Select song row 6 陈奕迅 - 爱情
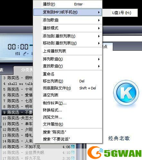Image resolution: width=142 pixels, height=160 pixels. [17, 95]
